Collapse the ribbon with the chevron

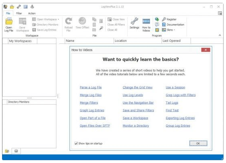tap(220, 35)
